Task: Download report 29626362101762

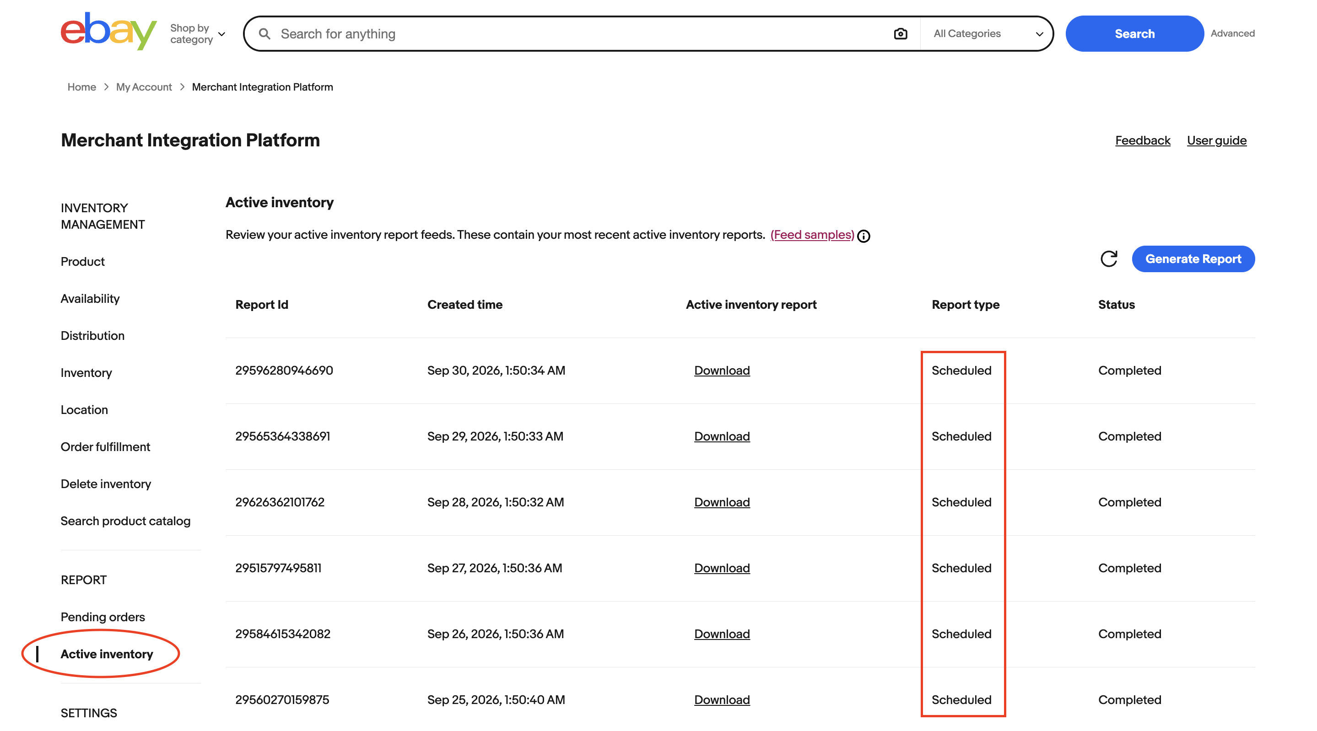Action: pyautogui.click(x=721, y=502)
